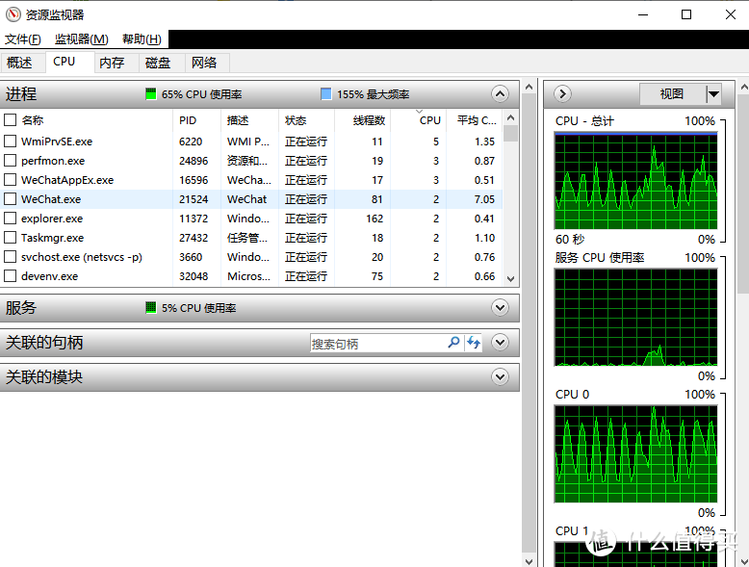Sort by the CPU column header
749x567 pixels.
coord(419,120)
